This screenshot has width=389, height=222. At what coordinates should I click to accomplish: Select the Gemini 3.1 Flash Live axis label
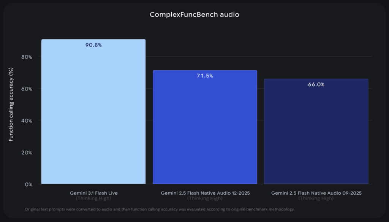click(x=93, y=193)
